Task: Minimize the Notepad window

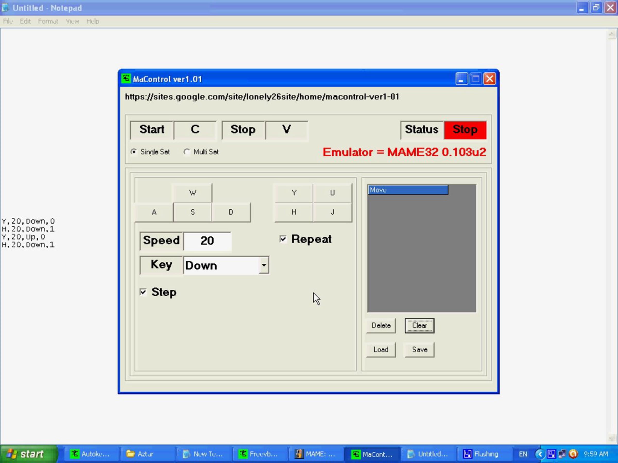Action: point(582,8)
